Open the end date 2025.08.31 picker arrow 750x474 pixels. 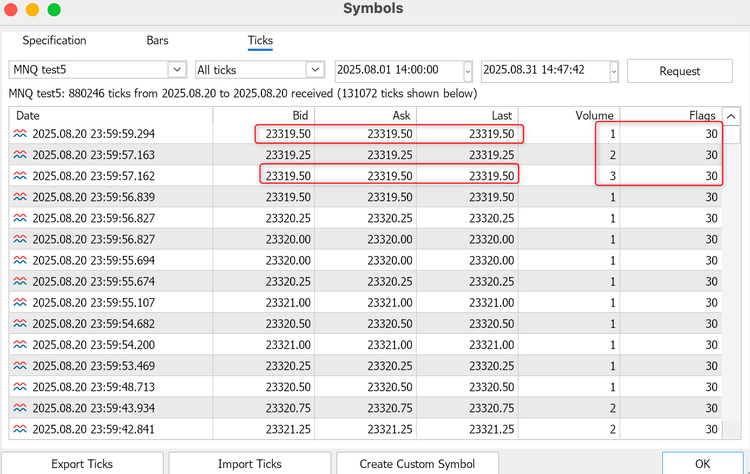pos(614,71)
